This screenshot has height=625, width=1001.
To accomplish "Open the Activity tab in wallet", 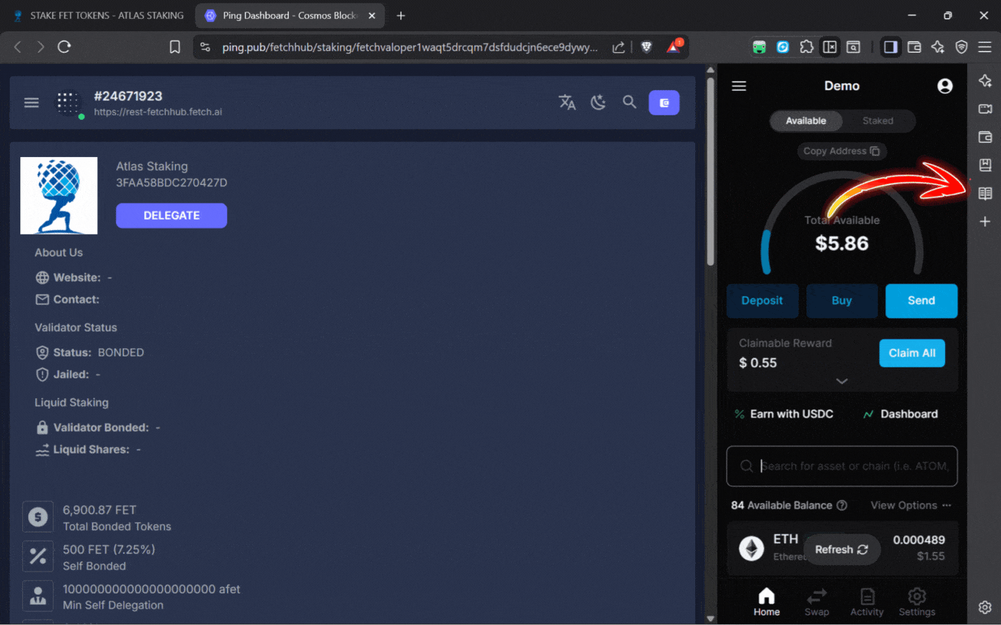I will [867, 602].
